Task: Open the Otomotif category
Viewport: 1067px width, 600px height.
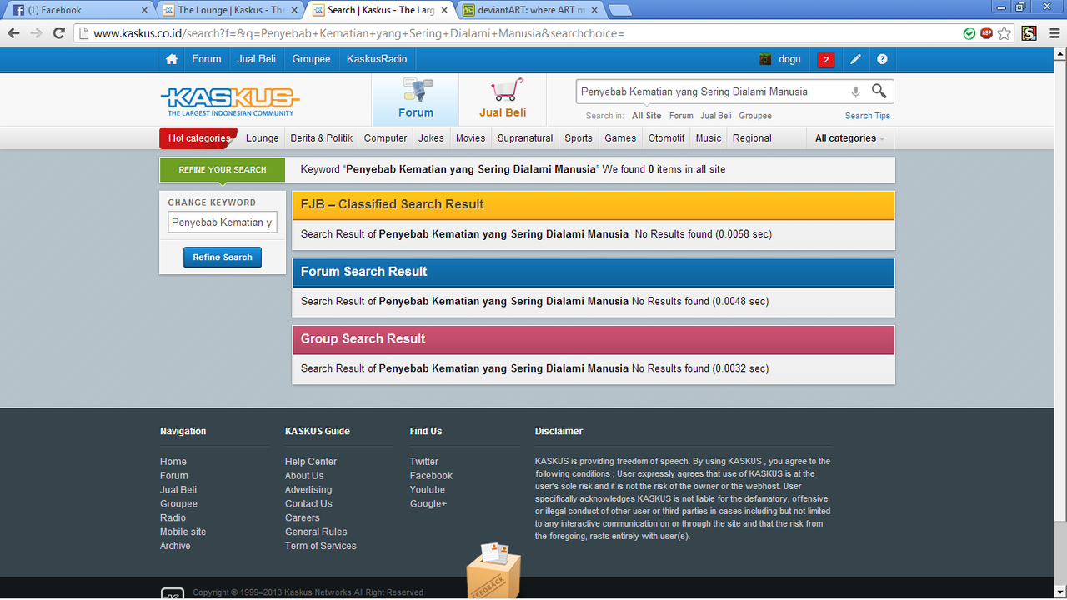Action: (x=666, y=138)
